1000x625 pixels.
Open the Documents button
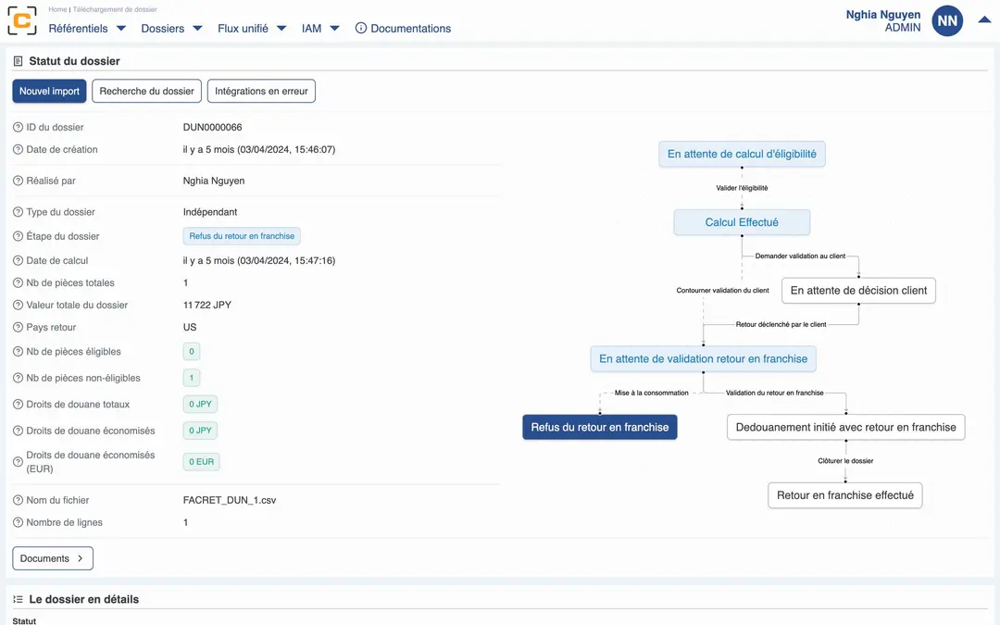pyautogui.click(x=53, y=558)
